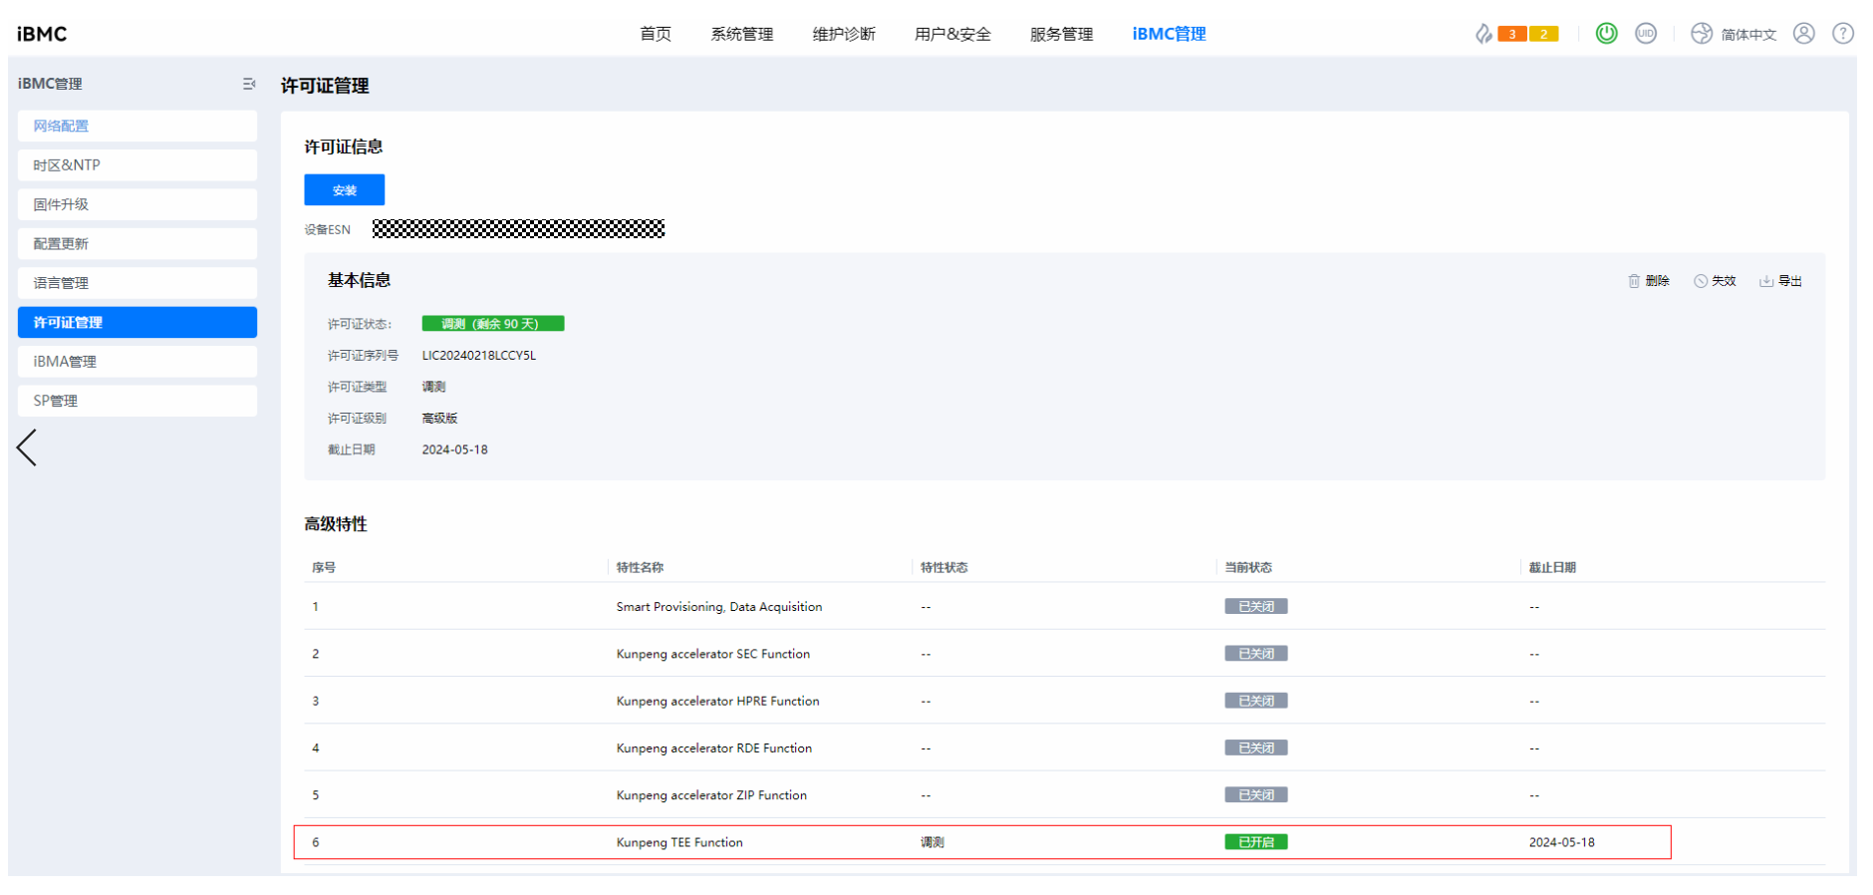
Task: Click the 当前状态 column header
Action: coord(1248,567)
